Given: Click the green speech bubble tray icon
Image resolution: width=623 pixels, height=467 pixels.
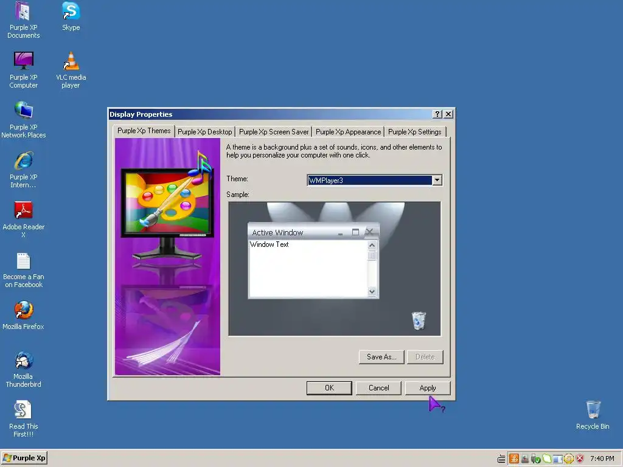Looking at the screenshot, I should 547,458.
